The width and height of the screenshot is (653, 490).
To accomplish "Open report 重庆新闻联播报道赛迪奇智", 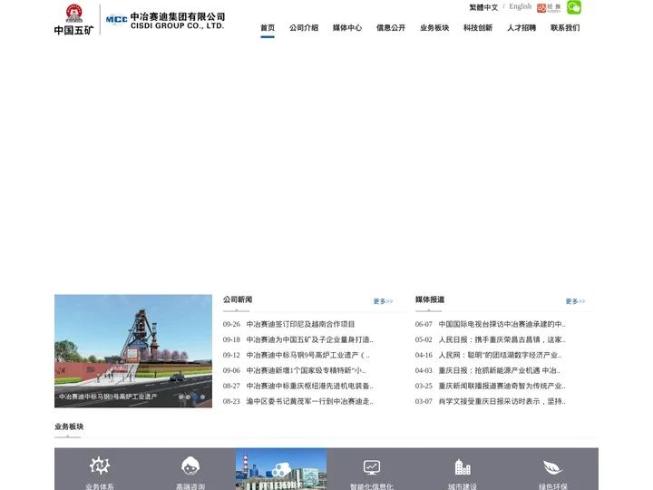I will [x=502, y=386].
